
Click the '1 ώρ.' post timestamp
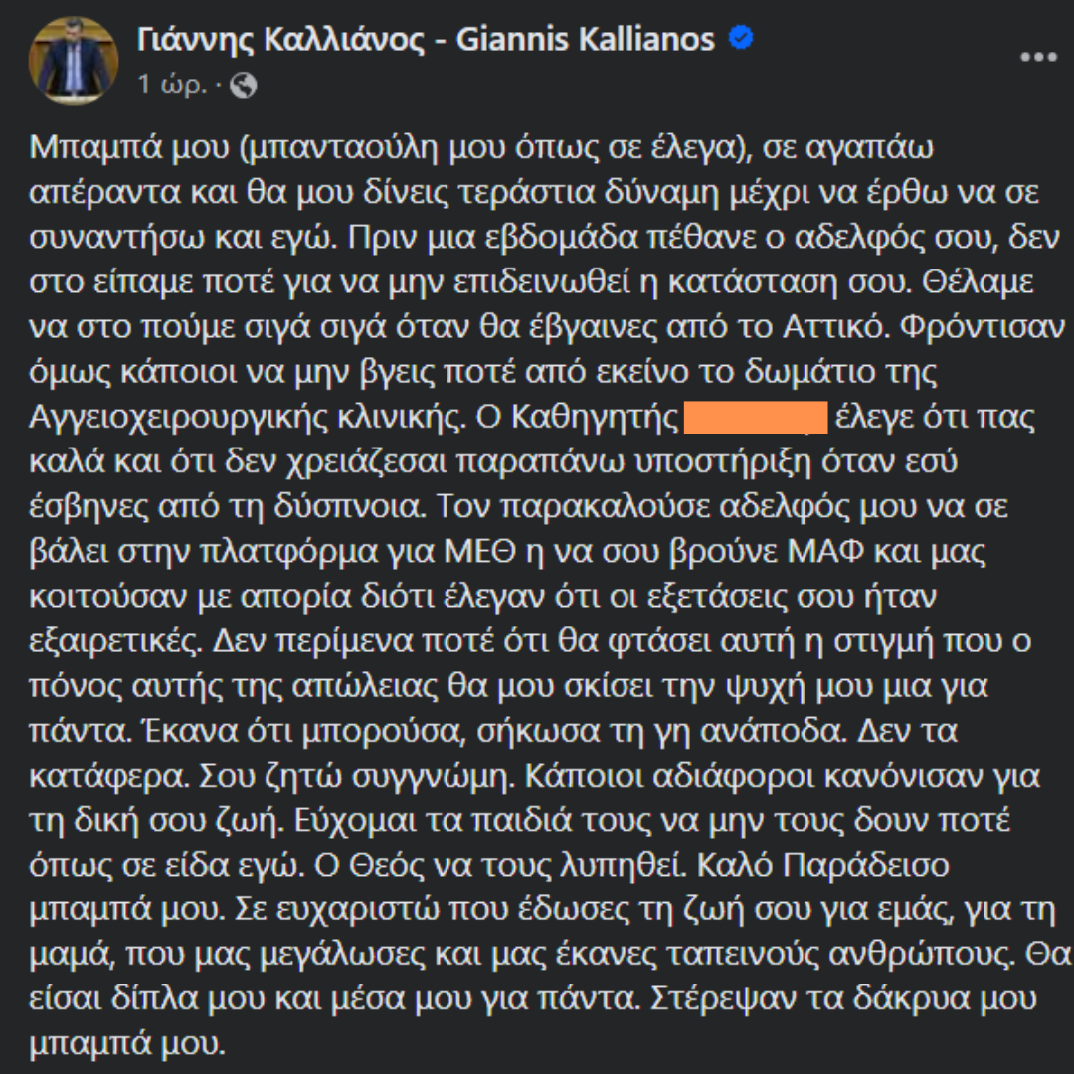(172, 85)
